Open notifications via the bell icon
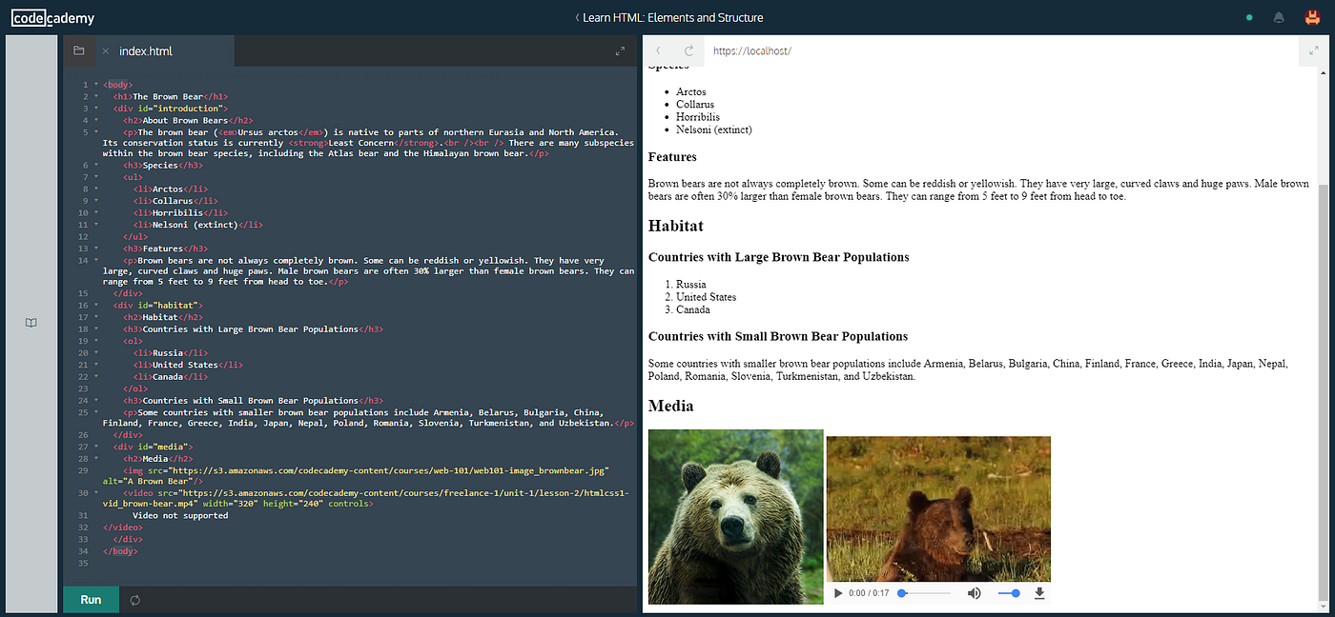This screenshot has width=1335, height=617. (x=1277, y=16)
